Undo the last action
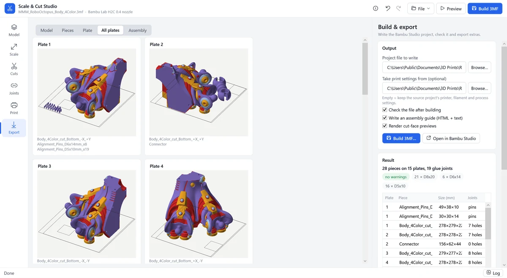The width and height of the screenshot is (507, 278). coord(387,8)
